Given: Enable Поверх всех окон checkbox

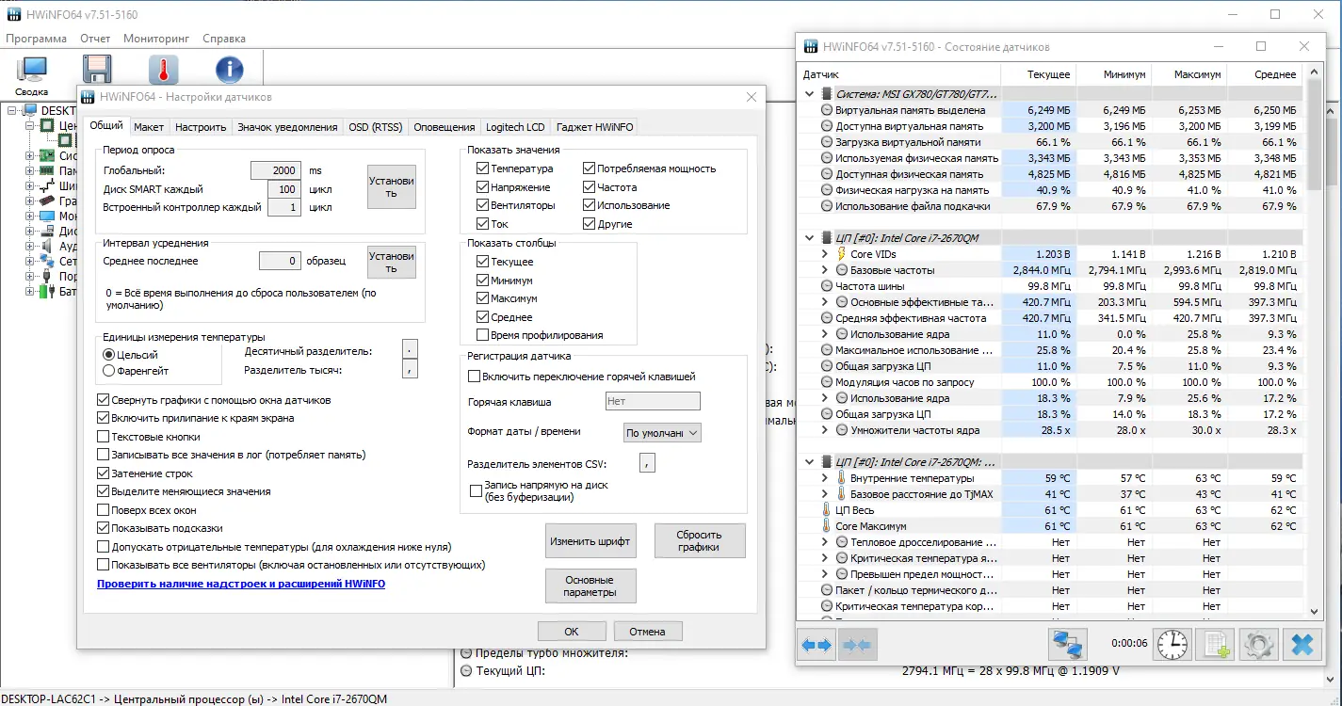Looking at the screenshot, I should pos(104,510).
